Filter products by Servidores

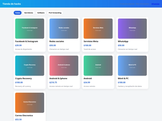(x=28, y=13)
